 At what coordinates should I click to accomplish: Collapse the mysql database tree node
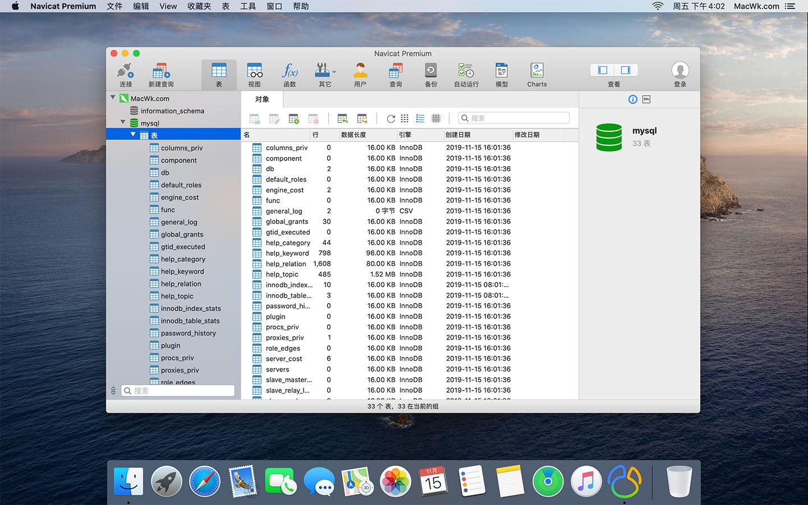pyautogui.click(x=123, y=122)
